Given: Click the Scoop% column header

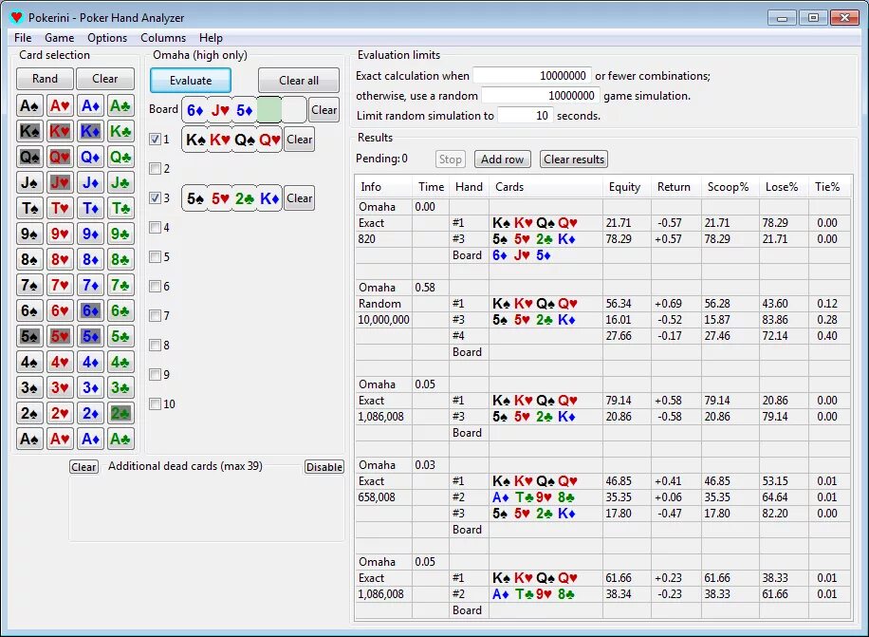Looking at the screenshot, I should point(728,187).
